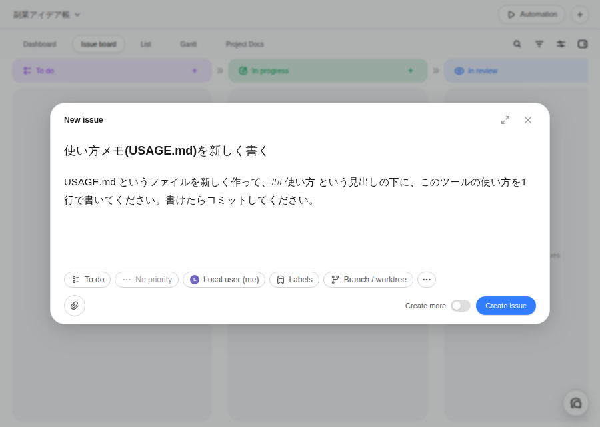Open the To do status dropdown

coord(87,280)
